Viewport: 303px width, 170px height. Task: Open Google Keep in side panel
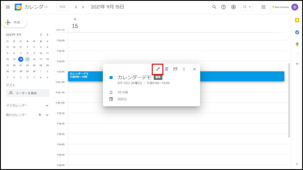297,20
